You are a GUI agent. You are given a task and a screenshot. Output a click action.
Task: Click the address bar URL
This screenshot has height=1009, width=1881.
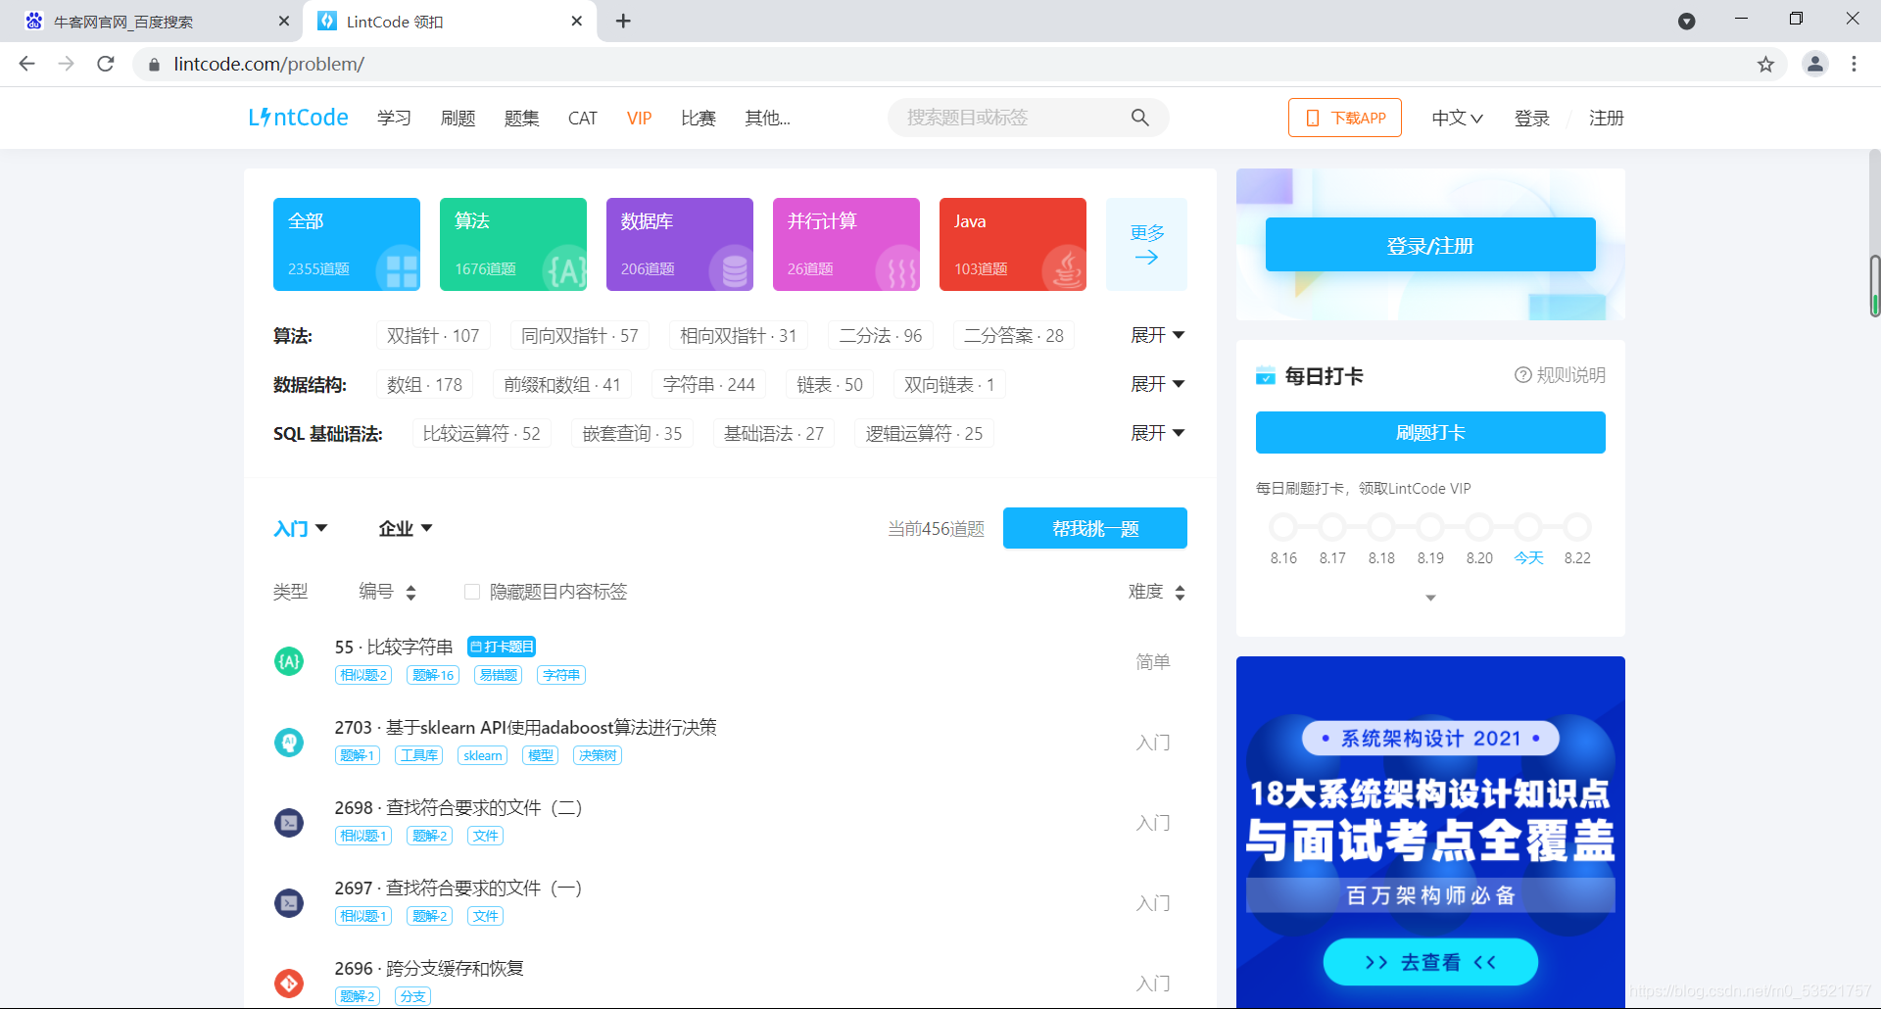pyautogui.click(x=269, y=65)
